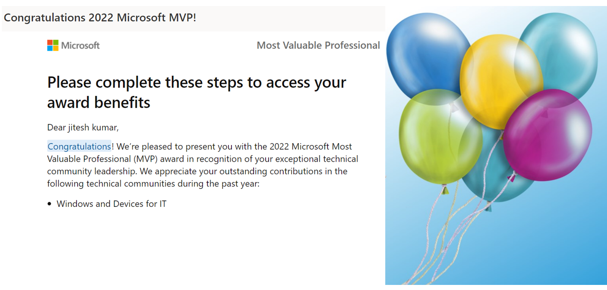This screenshot has height=290, width=607.
Task: Click the Most Valuable Professional header text
Action: click(318, 45)
